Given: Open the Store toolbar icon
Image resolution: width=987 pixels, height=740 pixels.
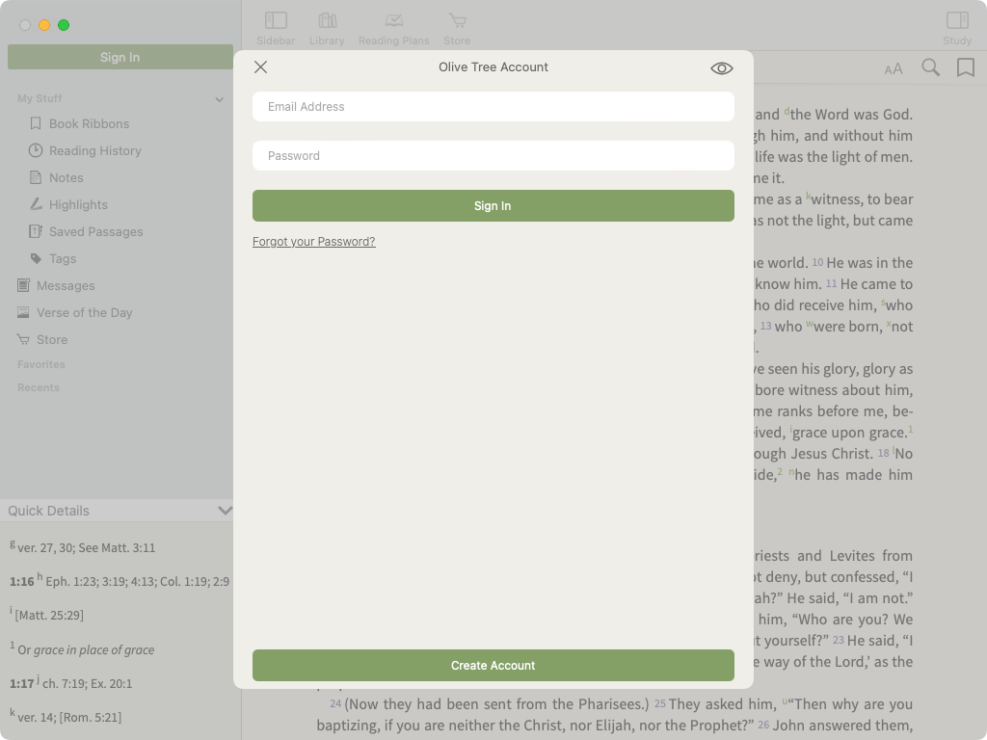Looking at the screenshot, I should point(457,28).
